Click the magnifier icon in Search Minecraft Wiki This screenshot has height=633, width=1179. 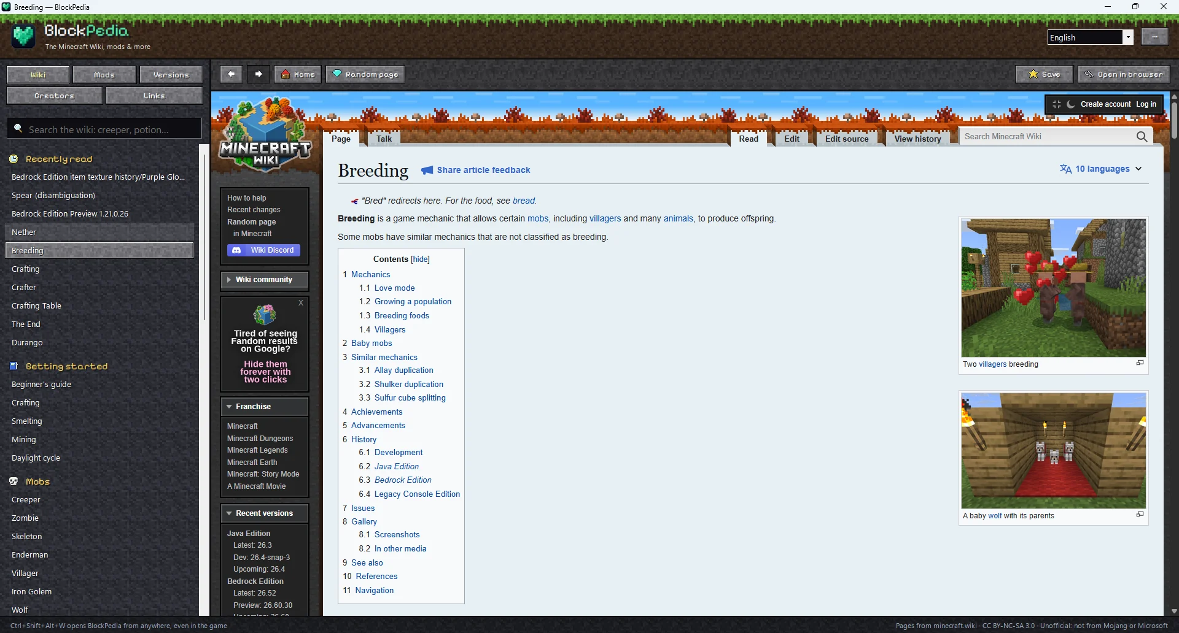click(x=1142, y=137)
